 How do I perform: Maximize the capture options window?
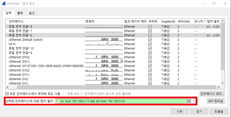[x=214, y=4]
